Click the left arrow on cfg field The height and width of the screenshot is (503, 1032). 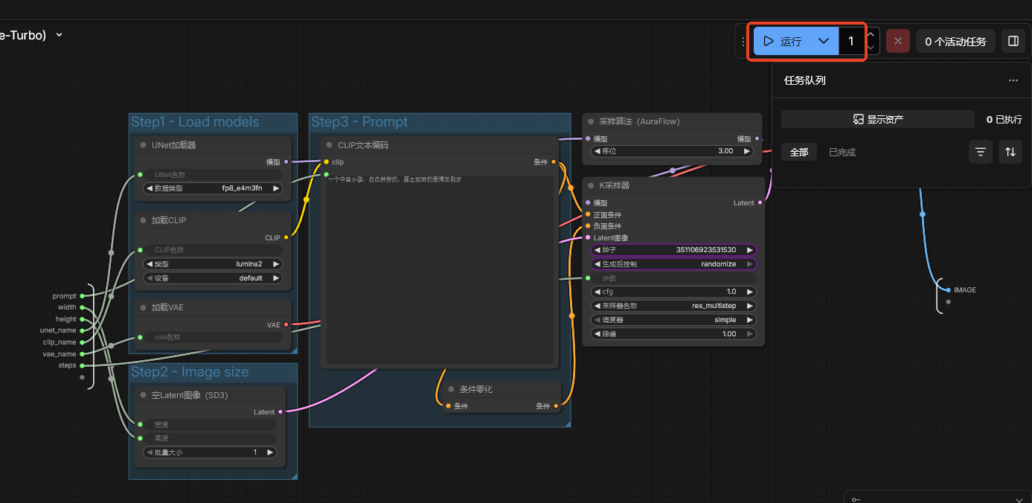(x=597, y=292)
